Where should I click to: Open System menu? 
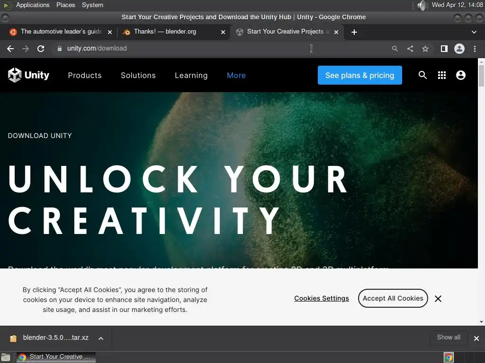click(x=92, y=5)
